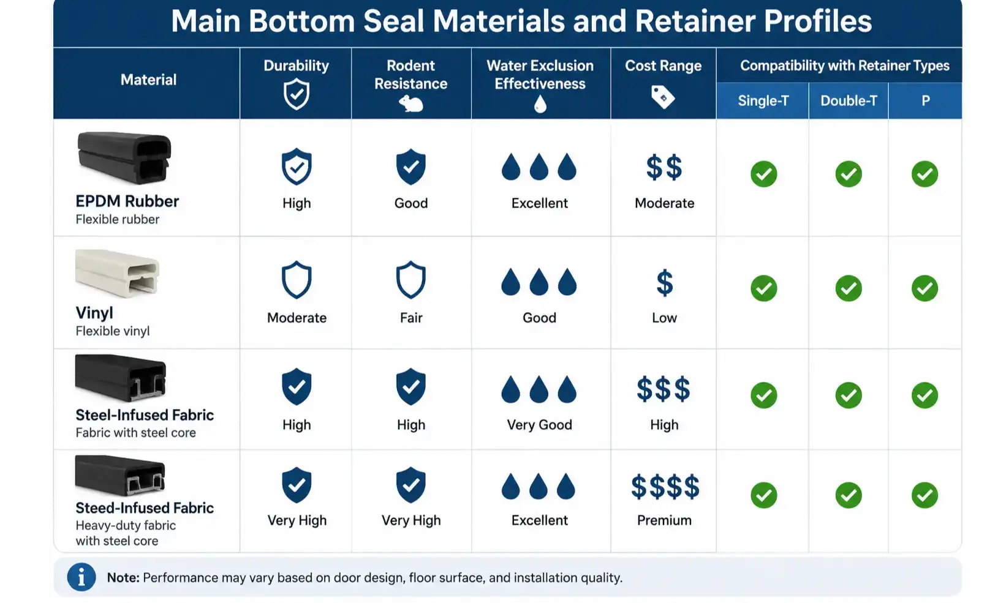Click the rodent icon under Rodent Resistance
This screenshot has width=1006, height=603.
pyautogui.click(x=411, y=104)
